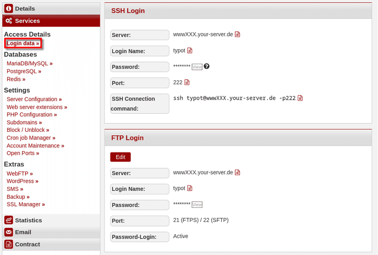Copy the FTP server name icon

[x=238, y=172]
